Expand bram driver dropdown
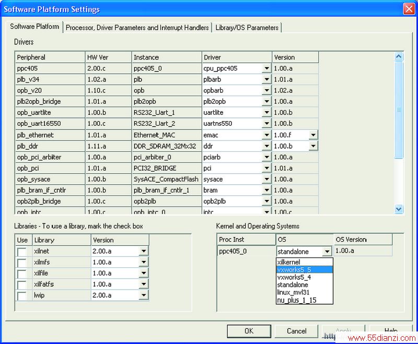This screenshot has height=344, width=418. pos(266,190)
